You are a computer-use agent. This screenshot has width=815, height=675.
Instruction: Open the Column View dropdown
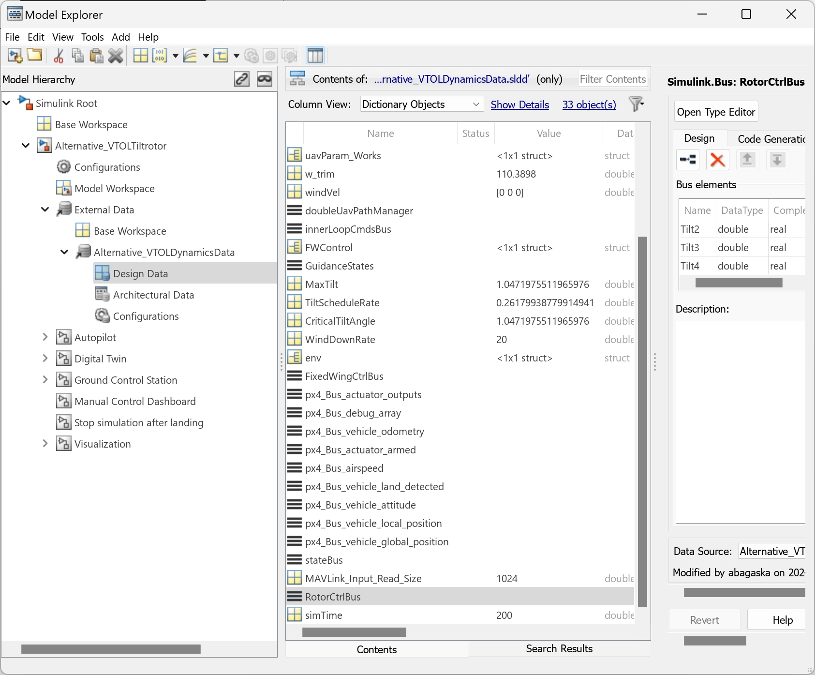(421, 105)
